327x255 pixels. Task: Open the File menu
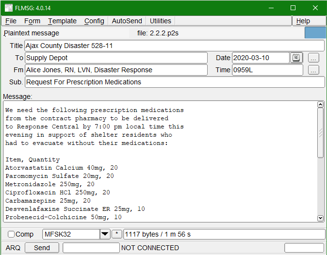11,21
